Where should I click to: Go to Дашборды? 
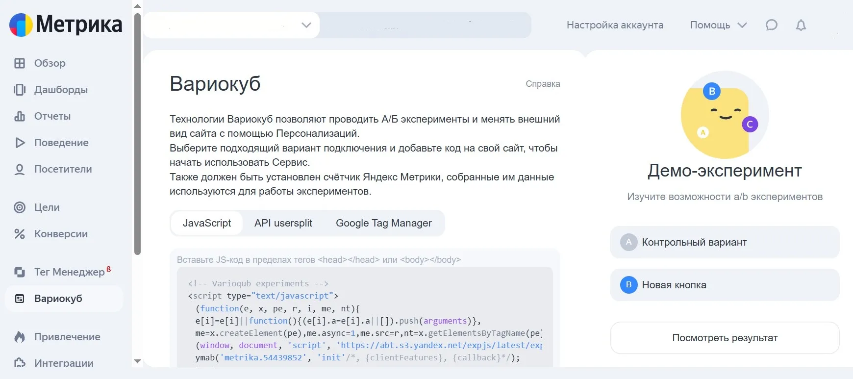coord(61,90)
